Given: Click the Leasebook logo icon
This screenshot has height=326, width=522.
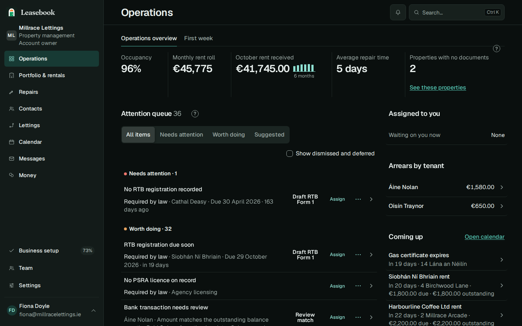Looking at the screenshot, I should 12,13.
